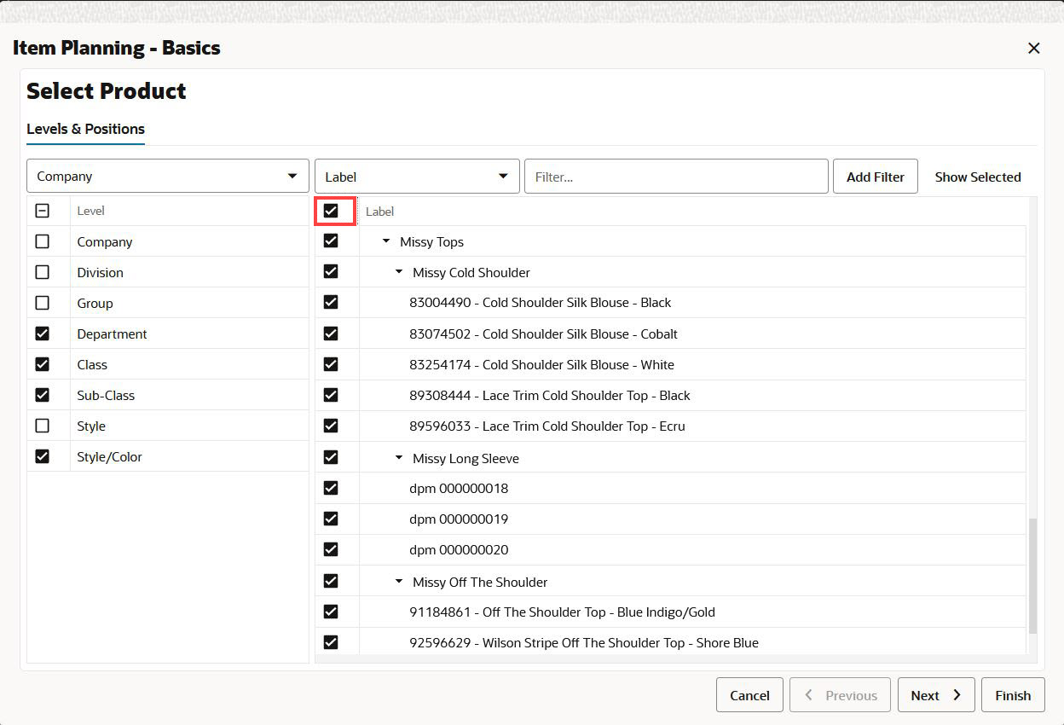Collapse the Missy Long Sleeve node
The image size is (1064, 725).
(x=399, y=458)
